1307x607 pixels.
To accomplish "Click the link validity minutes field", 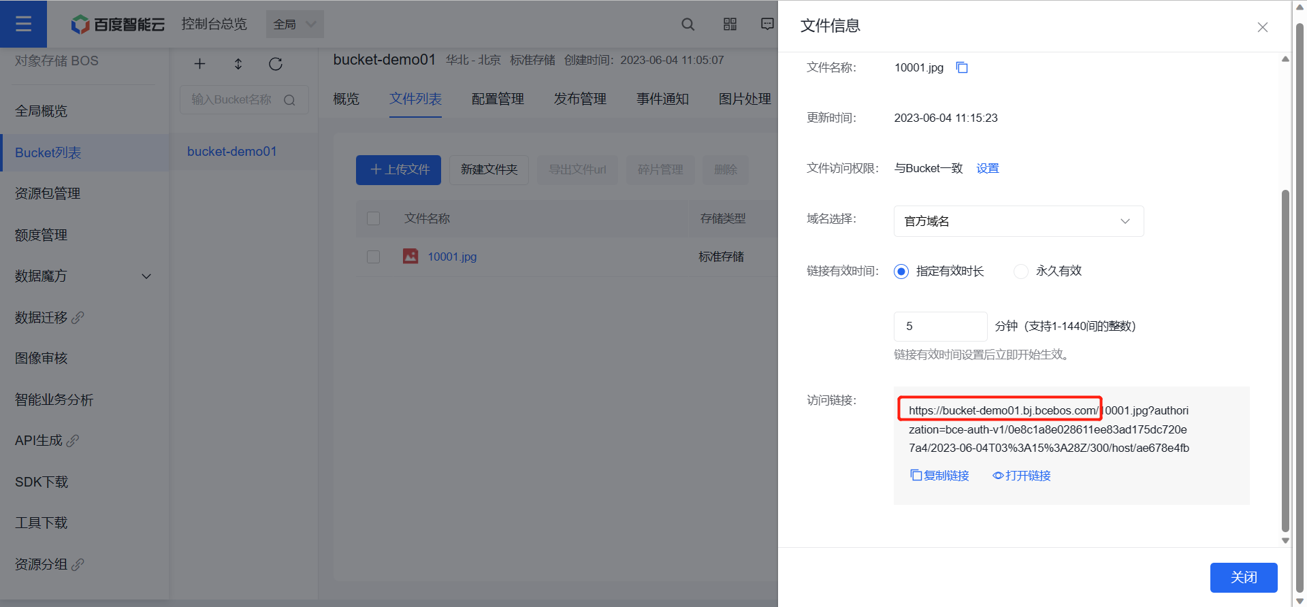I will [x=939, y=327].
